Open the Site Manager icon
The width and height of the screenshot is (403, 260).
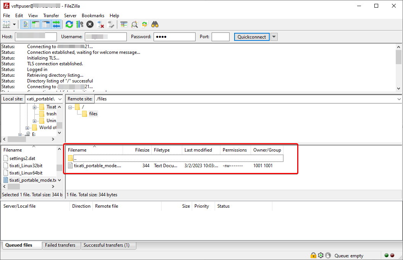pos(6,24)
